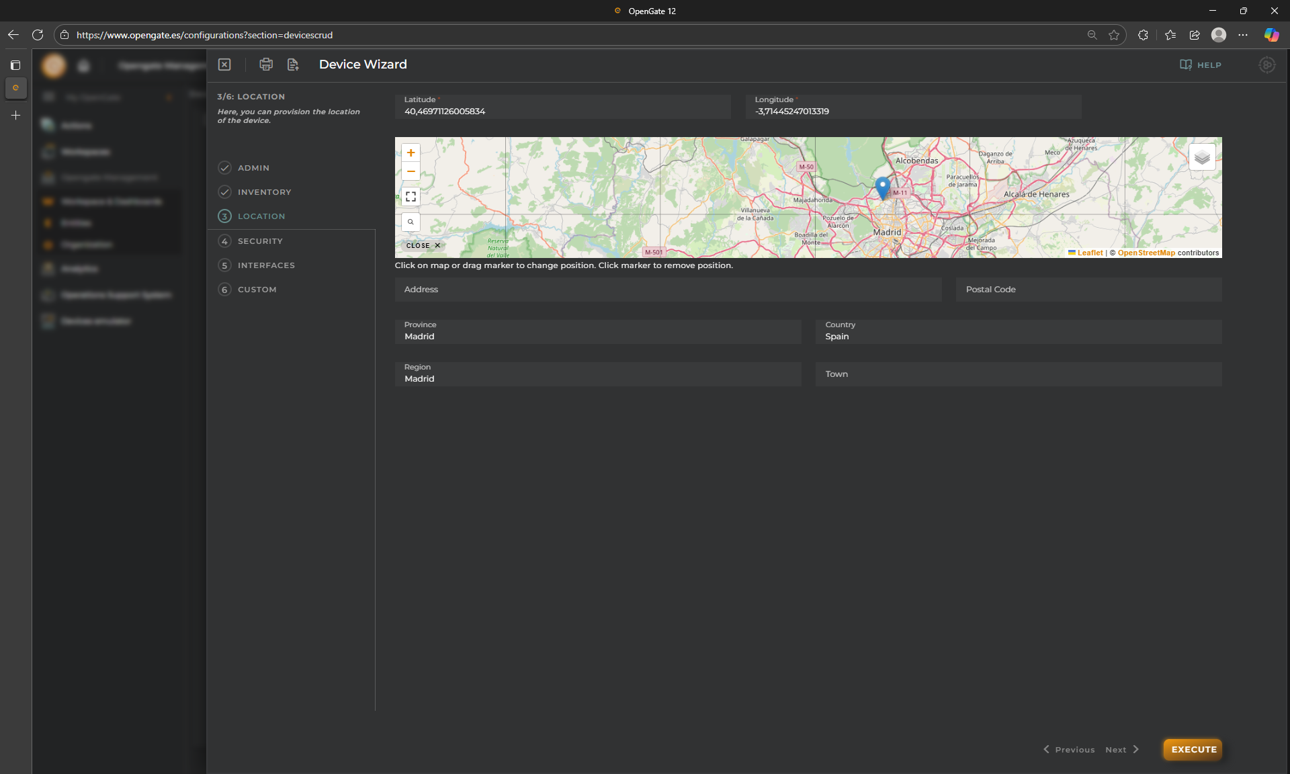Open the Interfaces wizard step
1290x774 pixels.
(x=266, y=265)
